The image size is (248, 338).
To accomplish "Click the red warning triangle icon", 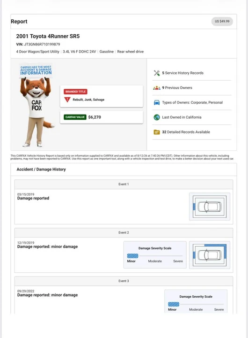I will 67,100.
